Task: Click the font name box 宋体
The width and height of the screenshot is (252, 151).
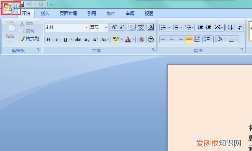Action: click(65, 27)
